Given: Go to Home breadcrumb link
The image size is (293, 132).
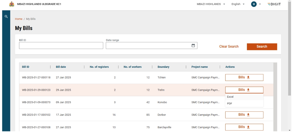Looking at the screenshot, I should pyautogui.click(x=19, y=19).
